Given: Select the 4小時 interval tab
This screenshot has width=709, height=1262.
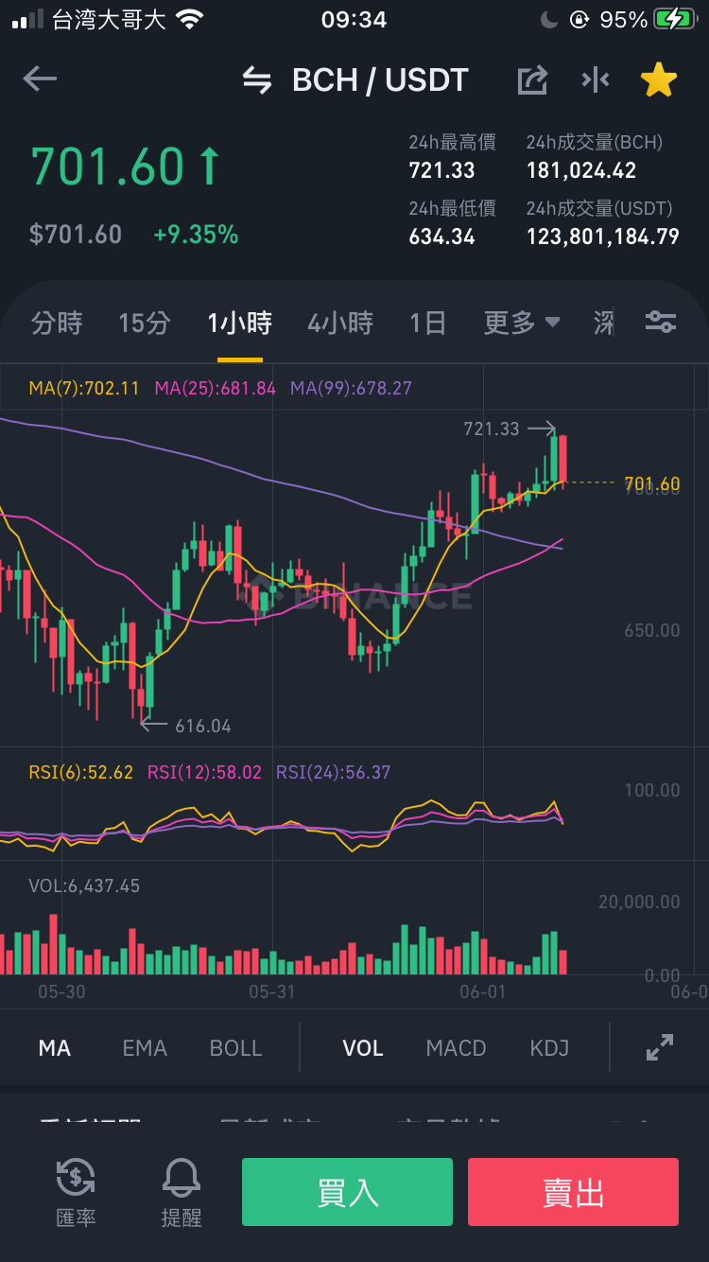Looking at the screenshot, I should (340, 324).
